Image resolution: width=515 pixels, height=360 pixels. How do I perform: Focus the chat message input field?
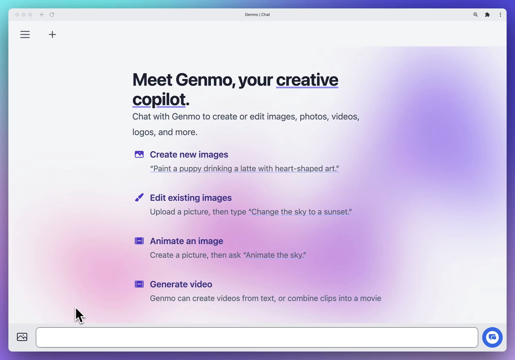[x=257, y=337]
